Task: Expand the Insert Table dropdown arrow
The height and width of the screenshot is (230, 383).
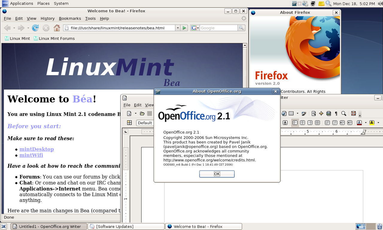Action: click(x=297, y=114)
